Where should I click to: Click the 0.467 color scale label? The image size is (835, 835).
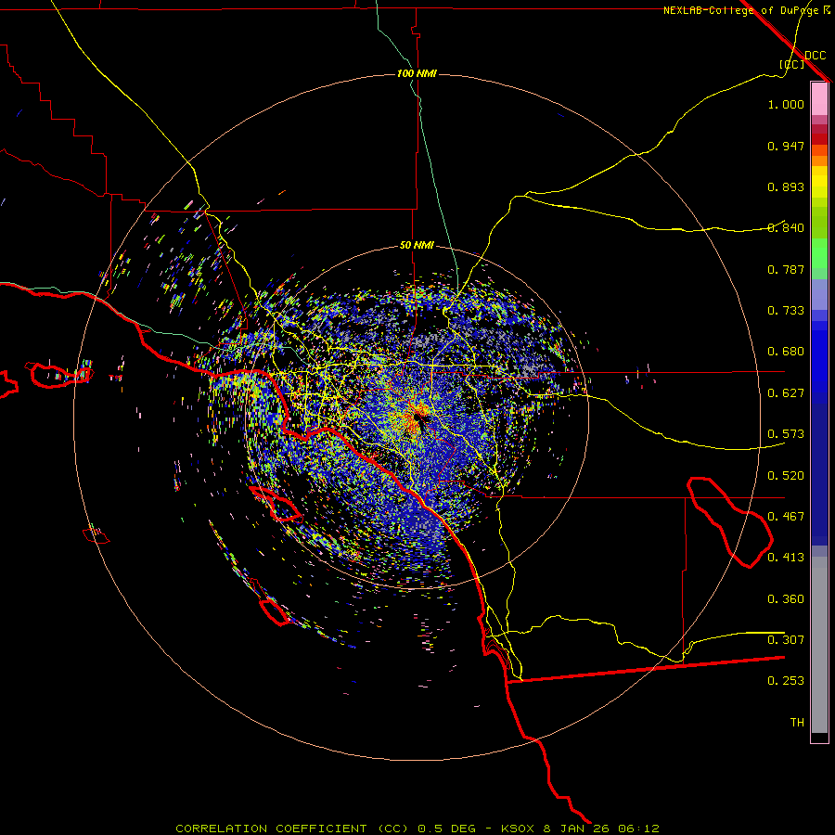pyautogui.click(x=786, y=517)
